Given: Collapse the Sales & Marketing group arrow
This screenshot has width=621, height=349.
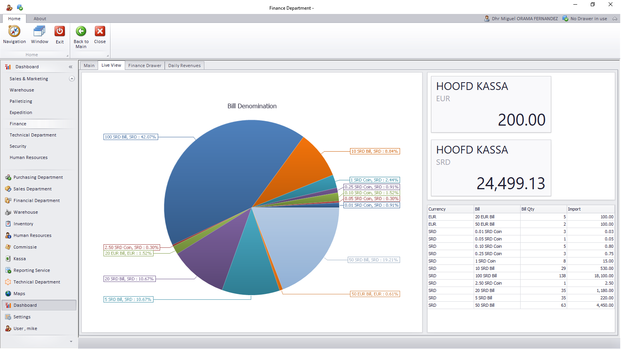Looking at the screenshot, I should [x=72, y=79].
